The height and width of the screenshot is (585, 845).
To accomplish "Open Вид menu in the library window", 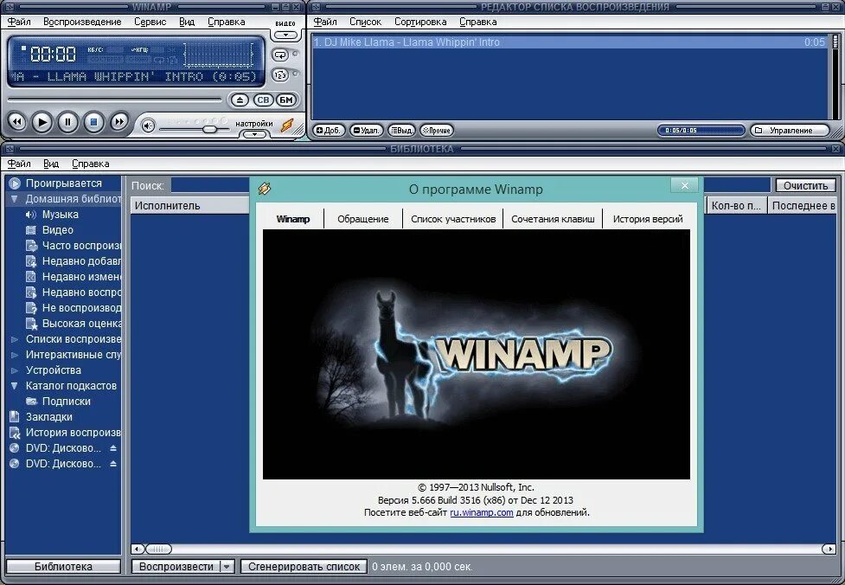I will pyautogui.click(x=51, y=164).
